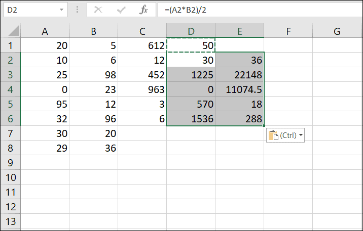Click the Enter checkmark icon in formula bar

pyautogui.click(x=121, y=10)
